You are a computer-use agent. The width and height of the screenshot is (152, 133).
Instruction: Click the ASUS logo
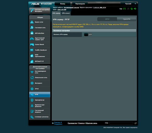point(35,4)
